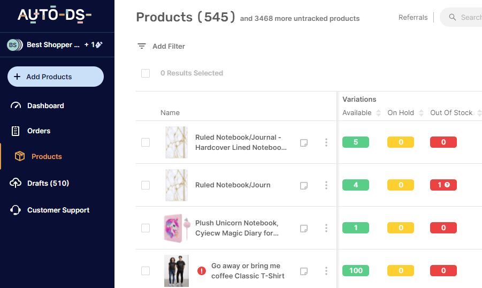Sort by On Hold column arrows

click(421, 113)
